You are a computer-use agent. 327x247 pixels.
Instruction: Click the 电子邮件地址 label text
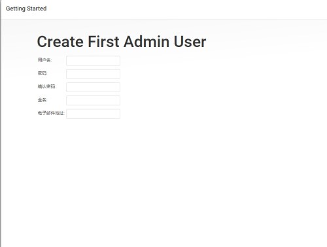pyautogui.click(x=51, y=113)
